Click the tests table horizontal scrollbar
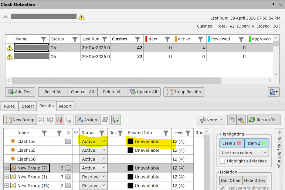 pos(116,81)
